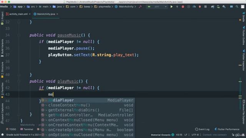Screen dimensions: 246x138
Task: Click Search Everywhere magnifier icon
Action: (237, 7)
